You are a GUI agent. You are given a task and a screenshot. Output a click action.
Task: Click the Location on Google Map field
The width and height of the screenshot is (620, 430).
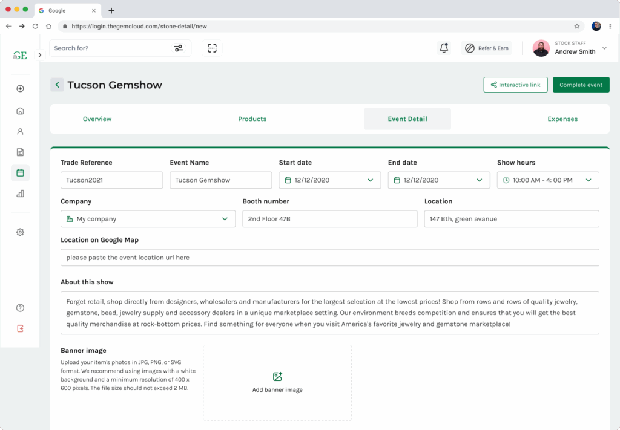point(329,258)
